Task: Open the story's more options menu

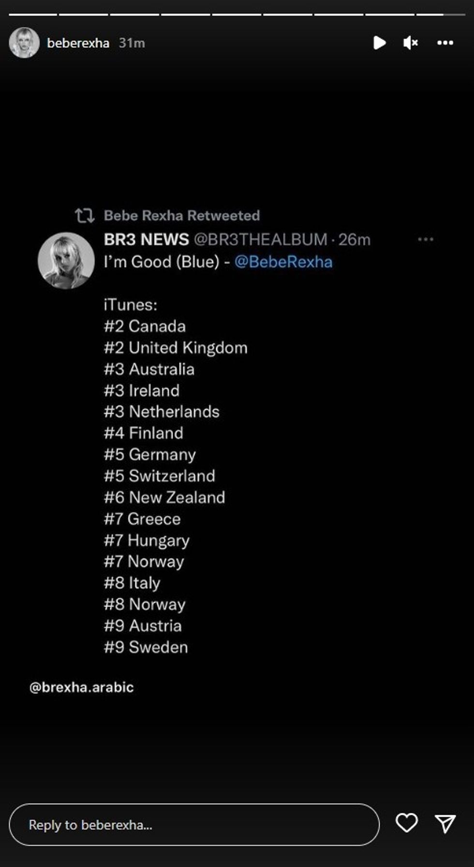Action: point(445,43)
